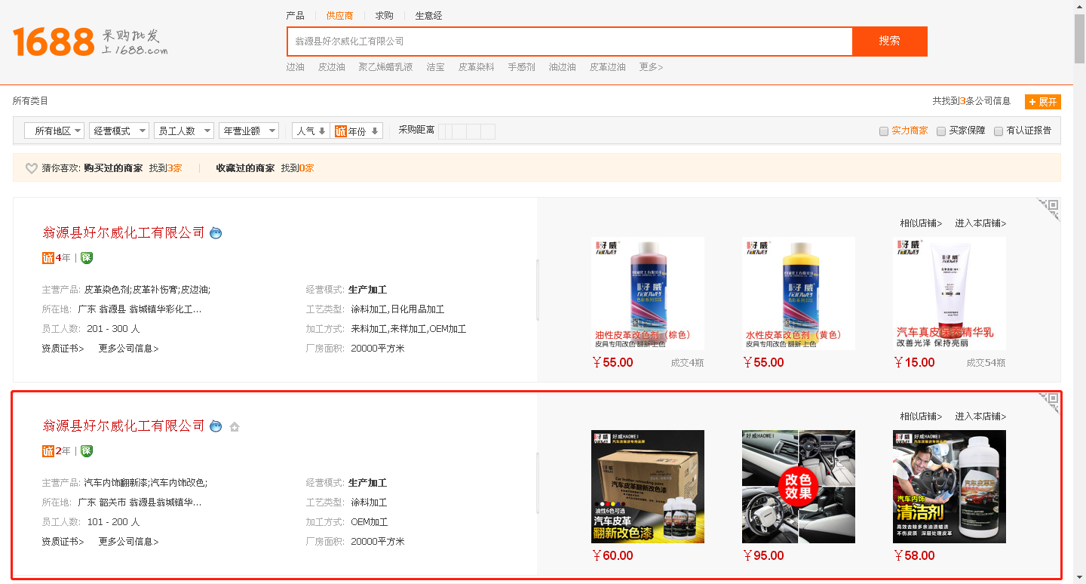1086x584 pixels.
Task: Click the 皮革染料 keyword suggestion
Action: 476,67
